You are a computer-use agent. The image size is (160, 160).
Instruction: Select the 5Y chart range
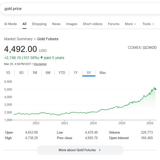[x=89, y=73]
